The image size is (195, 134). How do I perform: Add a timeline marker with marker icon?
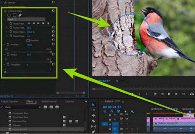(x=125, y=111)
